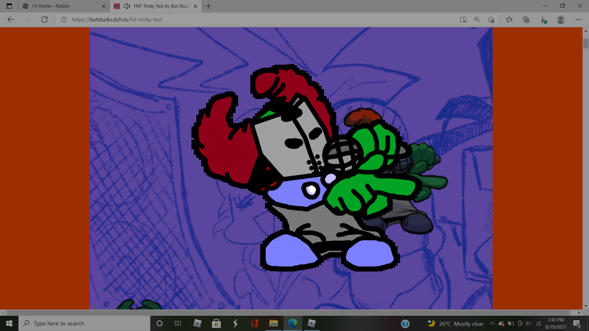Click the zoom magnifier icon in address bar

coord(477,20)
